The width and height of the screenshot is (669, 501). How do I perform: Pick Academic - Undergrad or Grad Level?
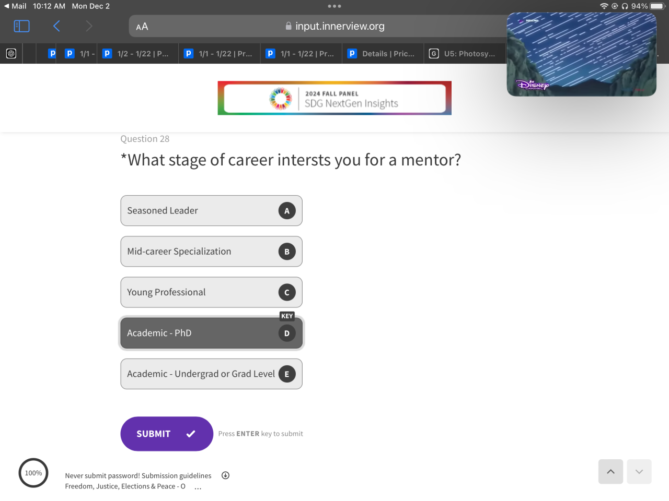(211, 374)
